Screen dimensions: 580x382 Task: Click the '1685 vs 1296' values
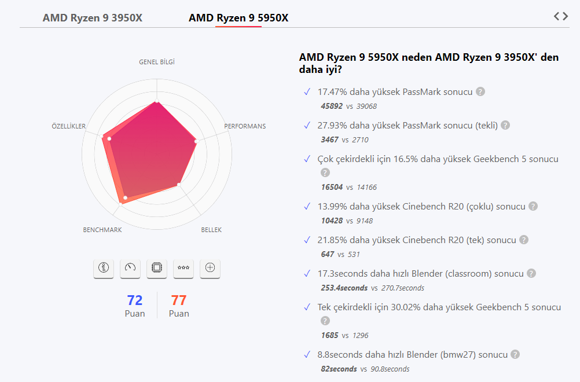(x=345, y=335)
